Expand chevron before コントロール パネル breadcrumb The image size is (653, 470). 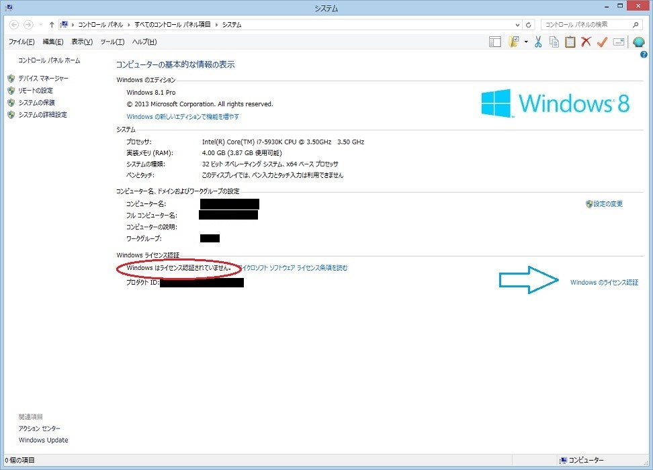click(x=73, y=25)
